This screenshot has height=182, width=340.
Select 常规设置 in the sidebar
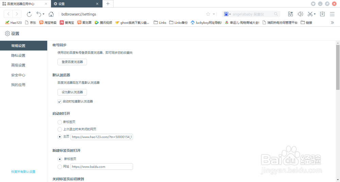(x=24, y=46)
